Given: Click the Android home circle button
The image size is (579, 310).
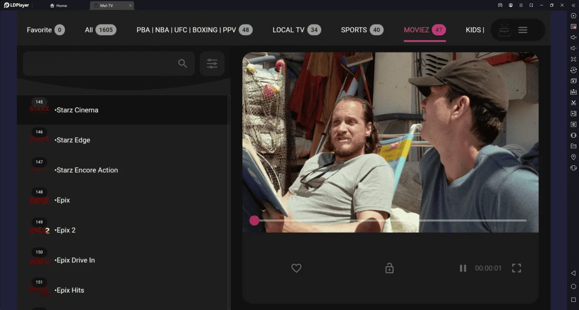Looking at the screenshot, I should 574,287.
